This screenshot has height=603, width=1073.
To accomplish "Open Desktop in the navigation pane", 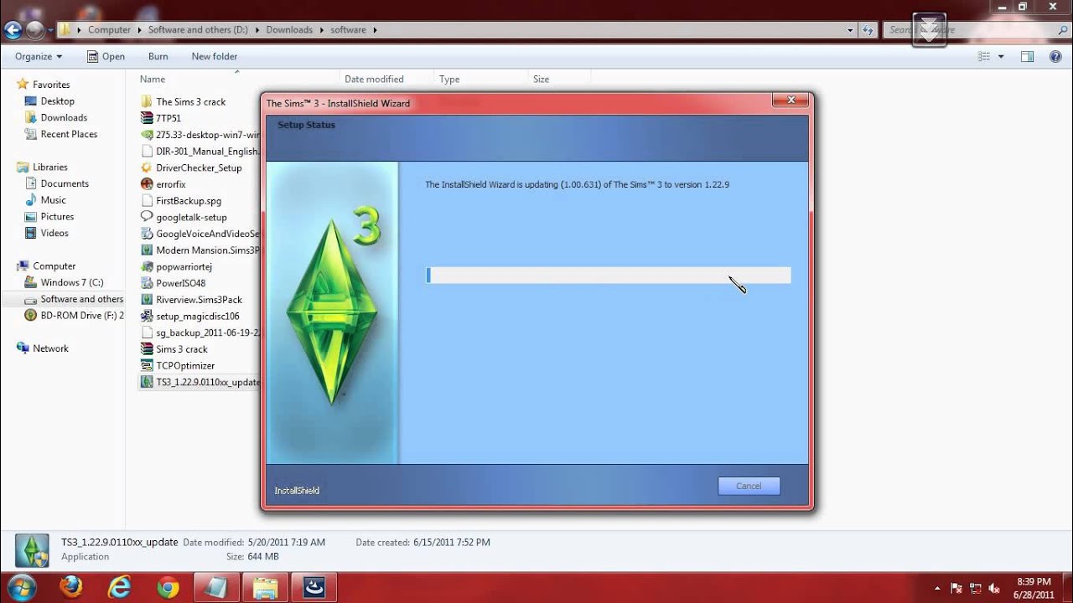I will pyautogui.click(x=57, y=101).
